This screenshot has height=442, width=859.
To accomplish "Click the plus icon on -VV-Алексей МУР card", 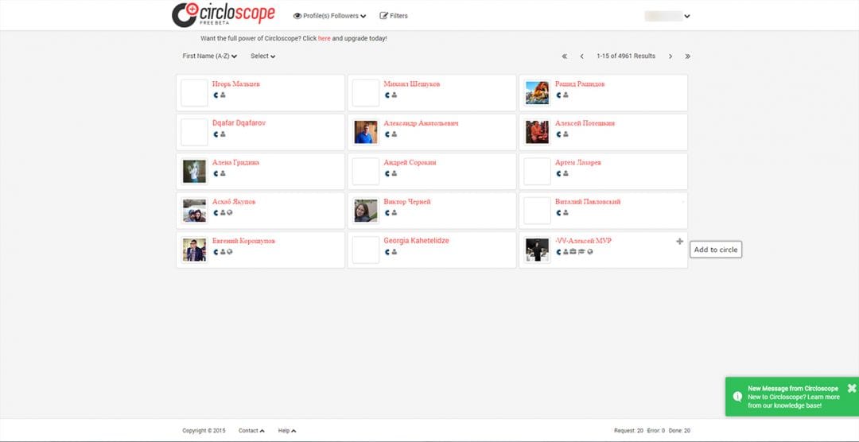I will point(680,241).
